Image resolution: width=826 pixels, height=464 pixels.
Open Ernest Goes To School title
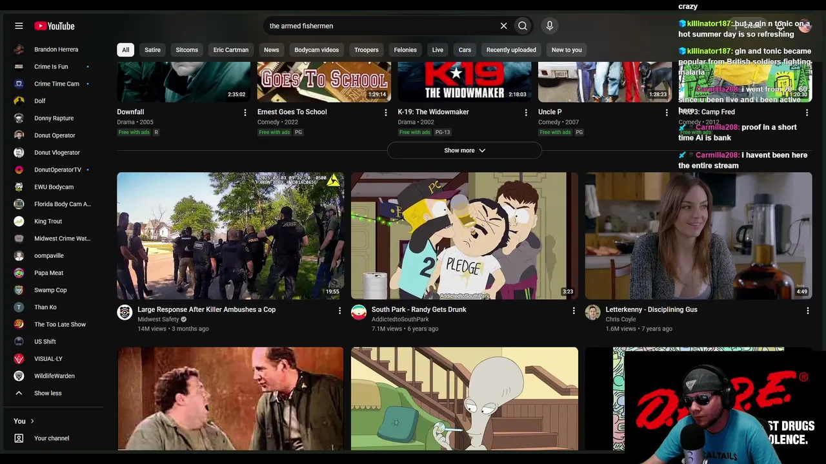pos(292,112)
